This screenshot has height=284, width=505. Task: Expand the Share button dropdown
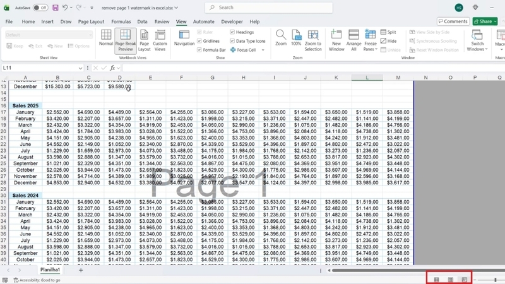coord(495,21)
